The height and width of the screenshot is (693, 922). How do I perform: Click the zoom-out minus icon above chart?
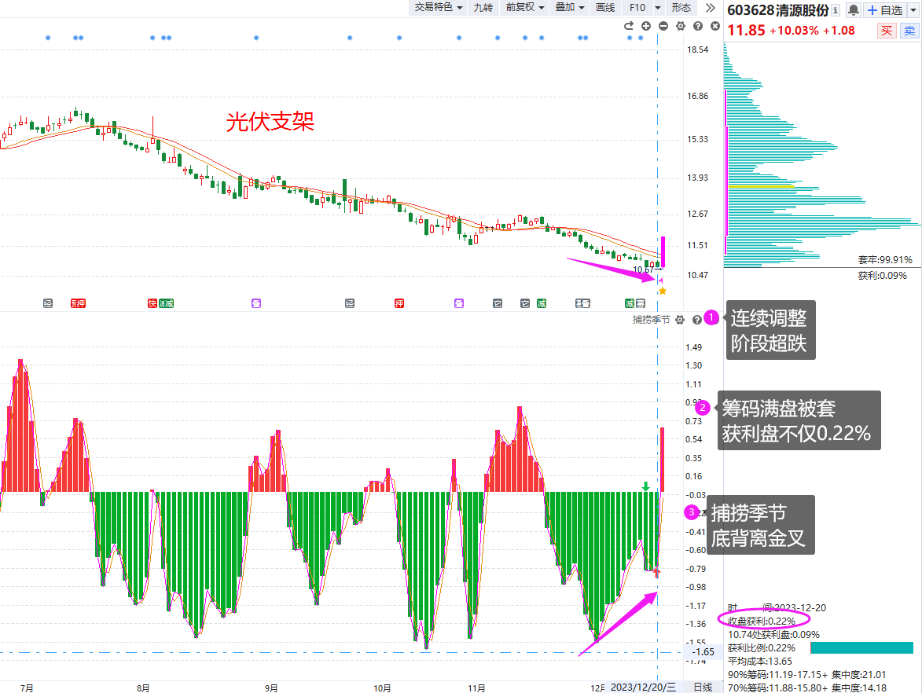pyautogui.click(x=663, y=26)
